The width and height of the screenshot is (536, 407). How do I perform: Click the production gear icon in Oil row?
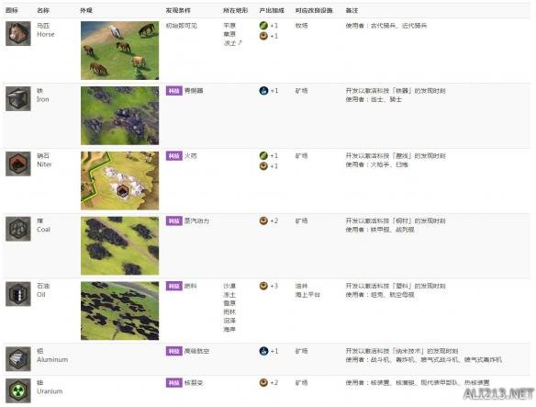pos(263,286)
